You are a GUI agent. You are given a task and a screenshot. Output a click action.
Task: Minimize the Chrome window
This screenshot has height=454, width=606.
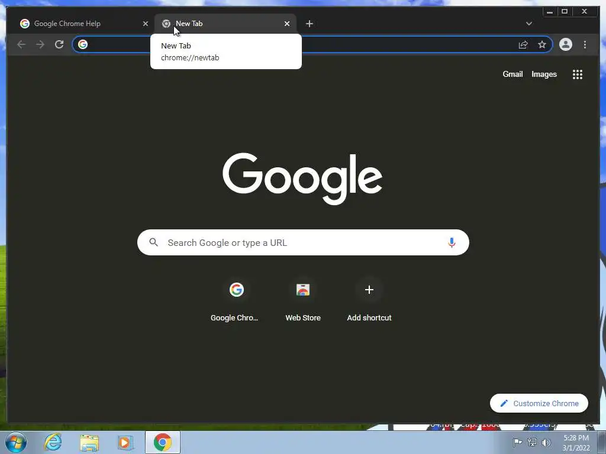550,12
